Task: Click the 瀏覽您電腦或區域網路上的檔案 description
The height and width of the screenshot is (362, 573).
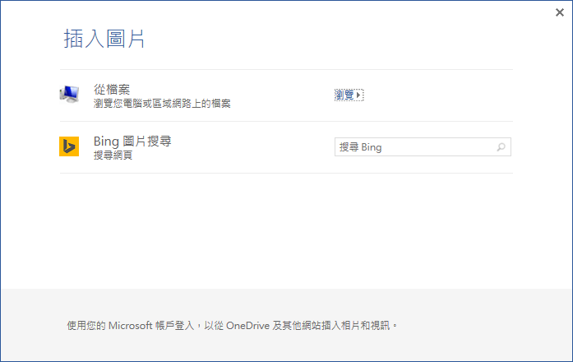Action: coord(162,104)
